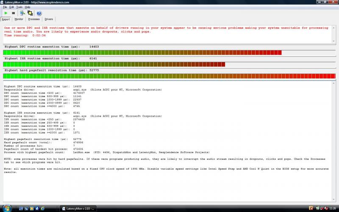Click the network tray icon with red X

pyautogui.click(x=322, y=208)
